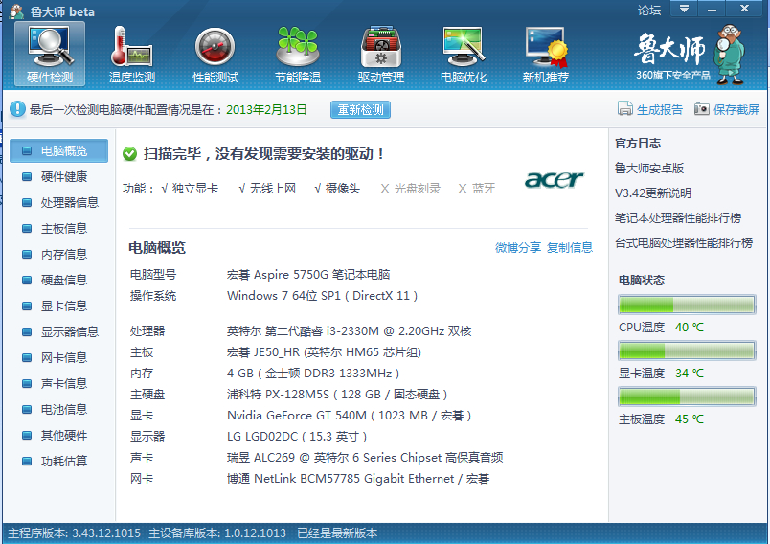The width and height of the screenshot is (770, 544).
Task: Click the app icon in title bar
Action: 16,11
